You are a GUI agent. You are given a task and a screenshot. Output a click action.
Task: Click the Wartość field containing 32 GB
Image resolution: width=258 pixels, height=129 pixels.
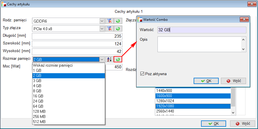(x=202, y=30)
